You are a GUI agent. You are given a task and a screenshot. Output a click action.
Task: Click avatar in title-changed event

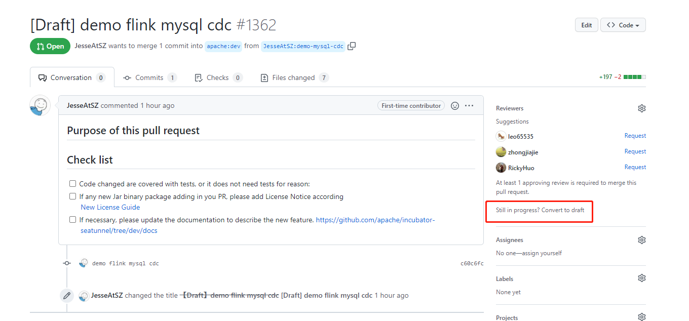coord(84,296)
